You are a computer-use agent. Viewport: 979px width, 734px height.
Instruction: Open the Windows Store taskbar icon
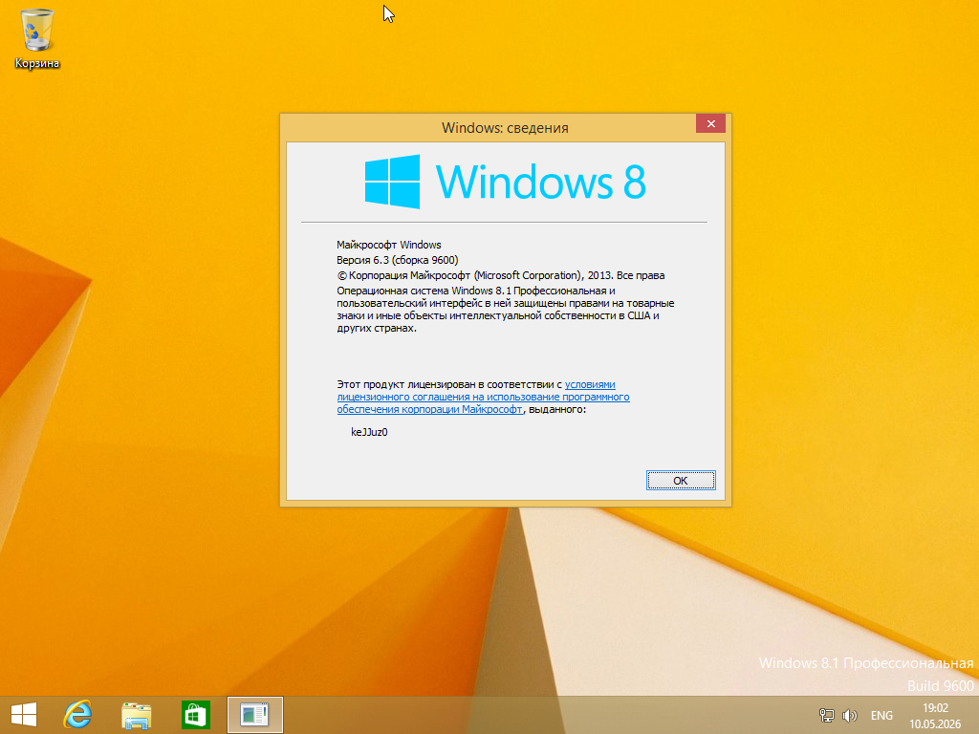click(x=195, y=715)
